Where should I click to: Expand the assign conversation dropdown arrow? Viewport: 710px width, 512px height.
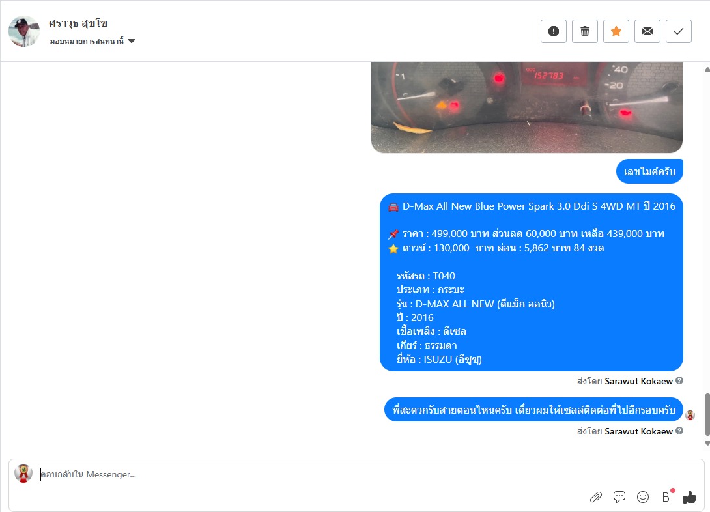[132, 41]
